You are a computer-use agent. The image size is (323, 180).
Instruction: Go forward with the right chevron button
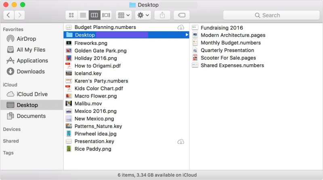[x=19, y=15]
